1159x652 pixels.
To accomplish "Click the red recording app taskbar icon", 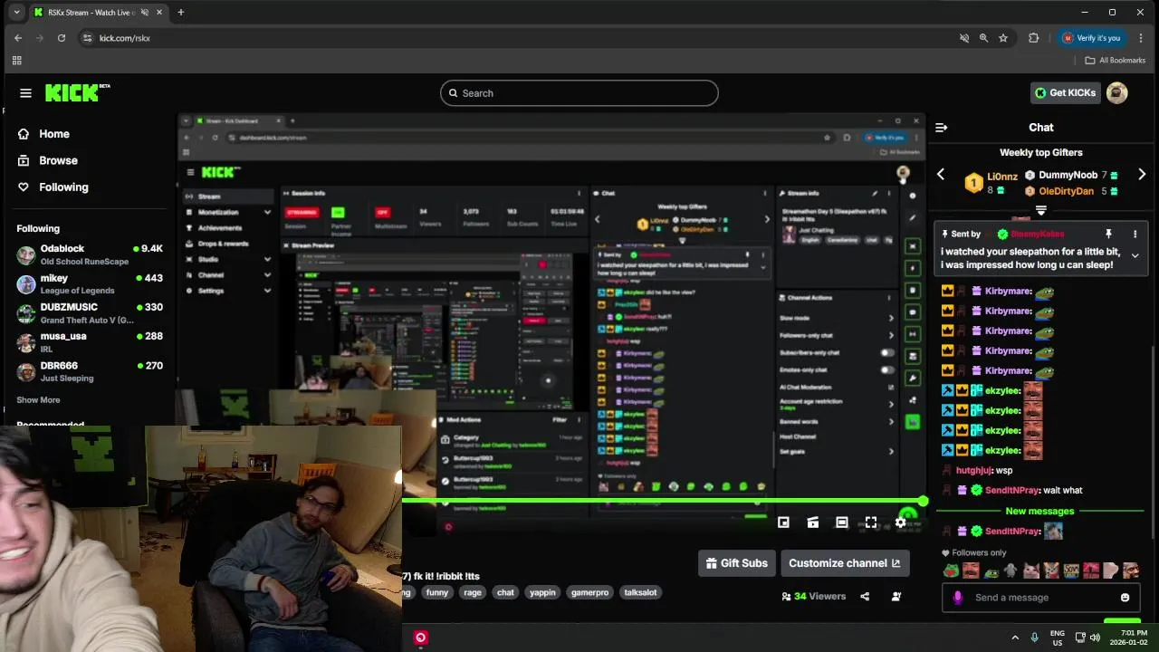I will [420, 638].
